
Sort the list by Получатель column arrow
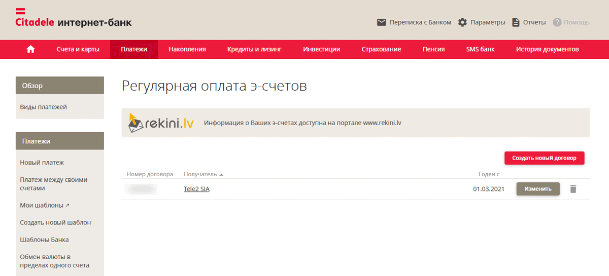tap(221, 174)
